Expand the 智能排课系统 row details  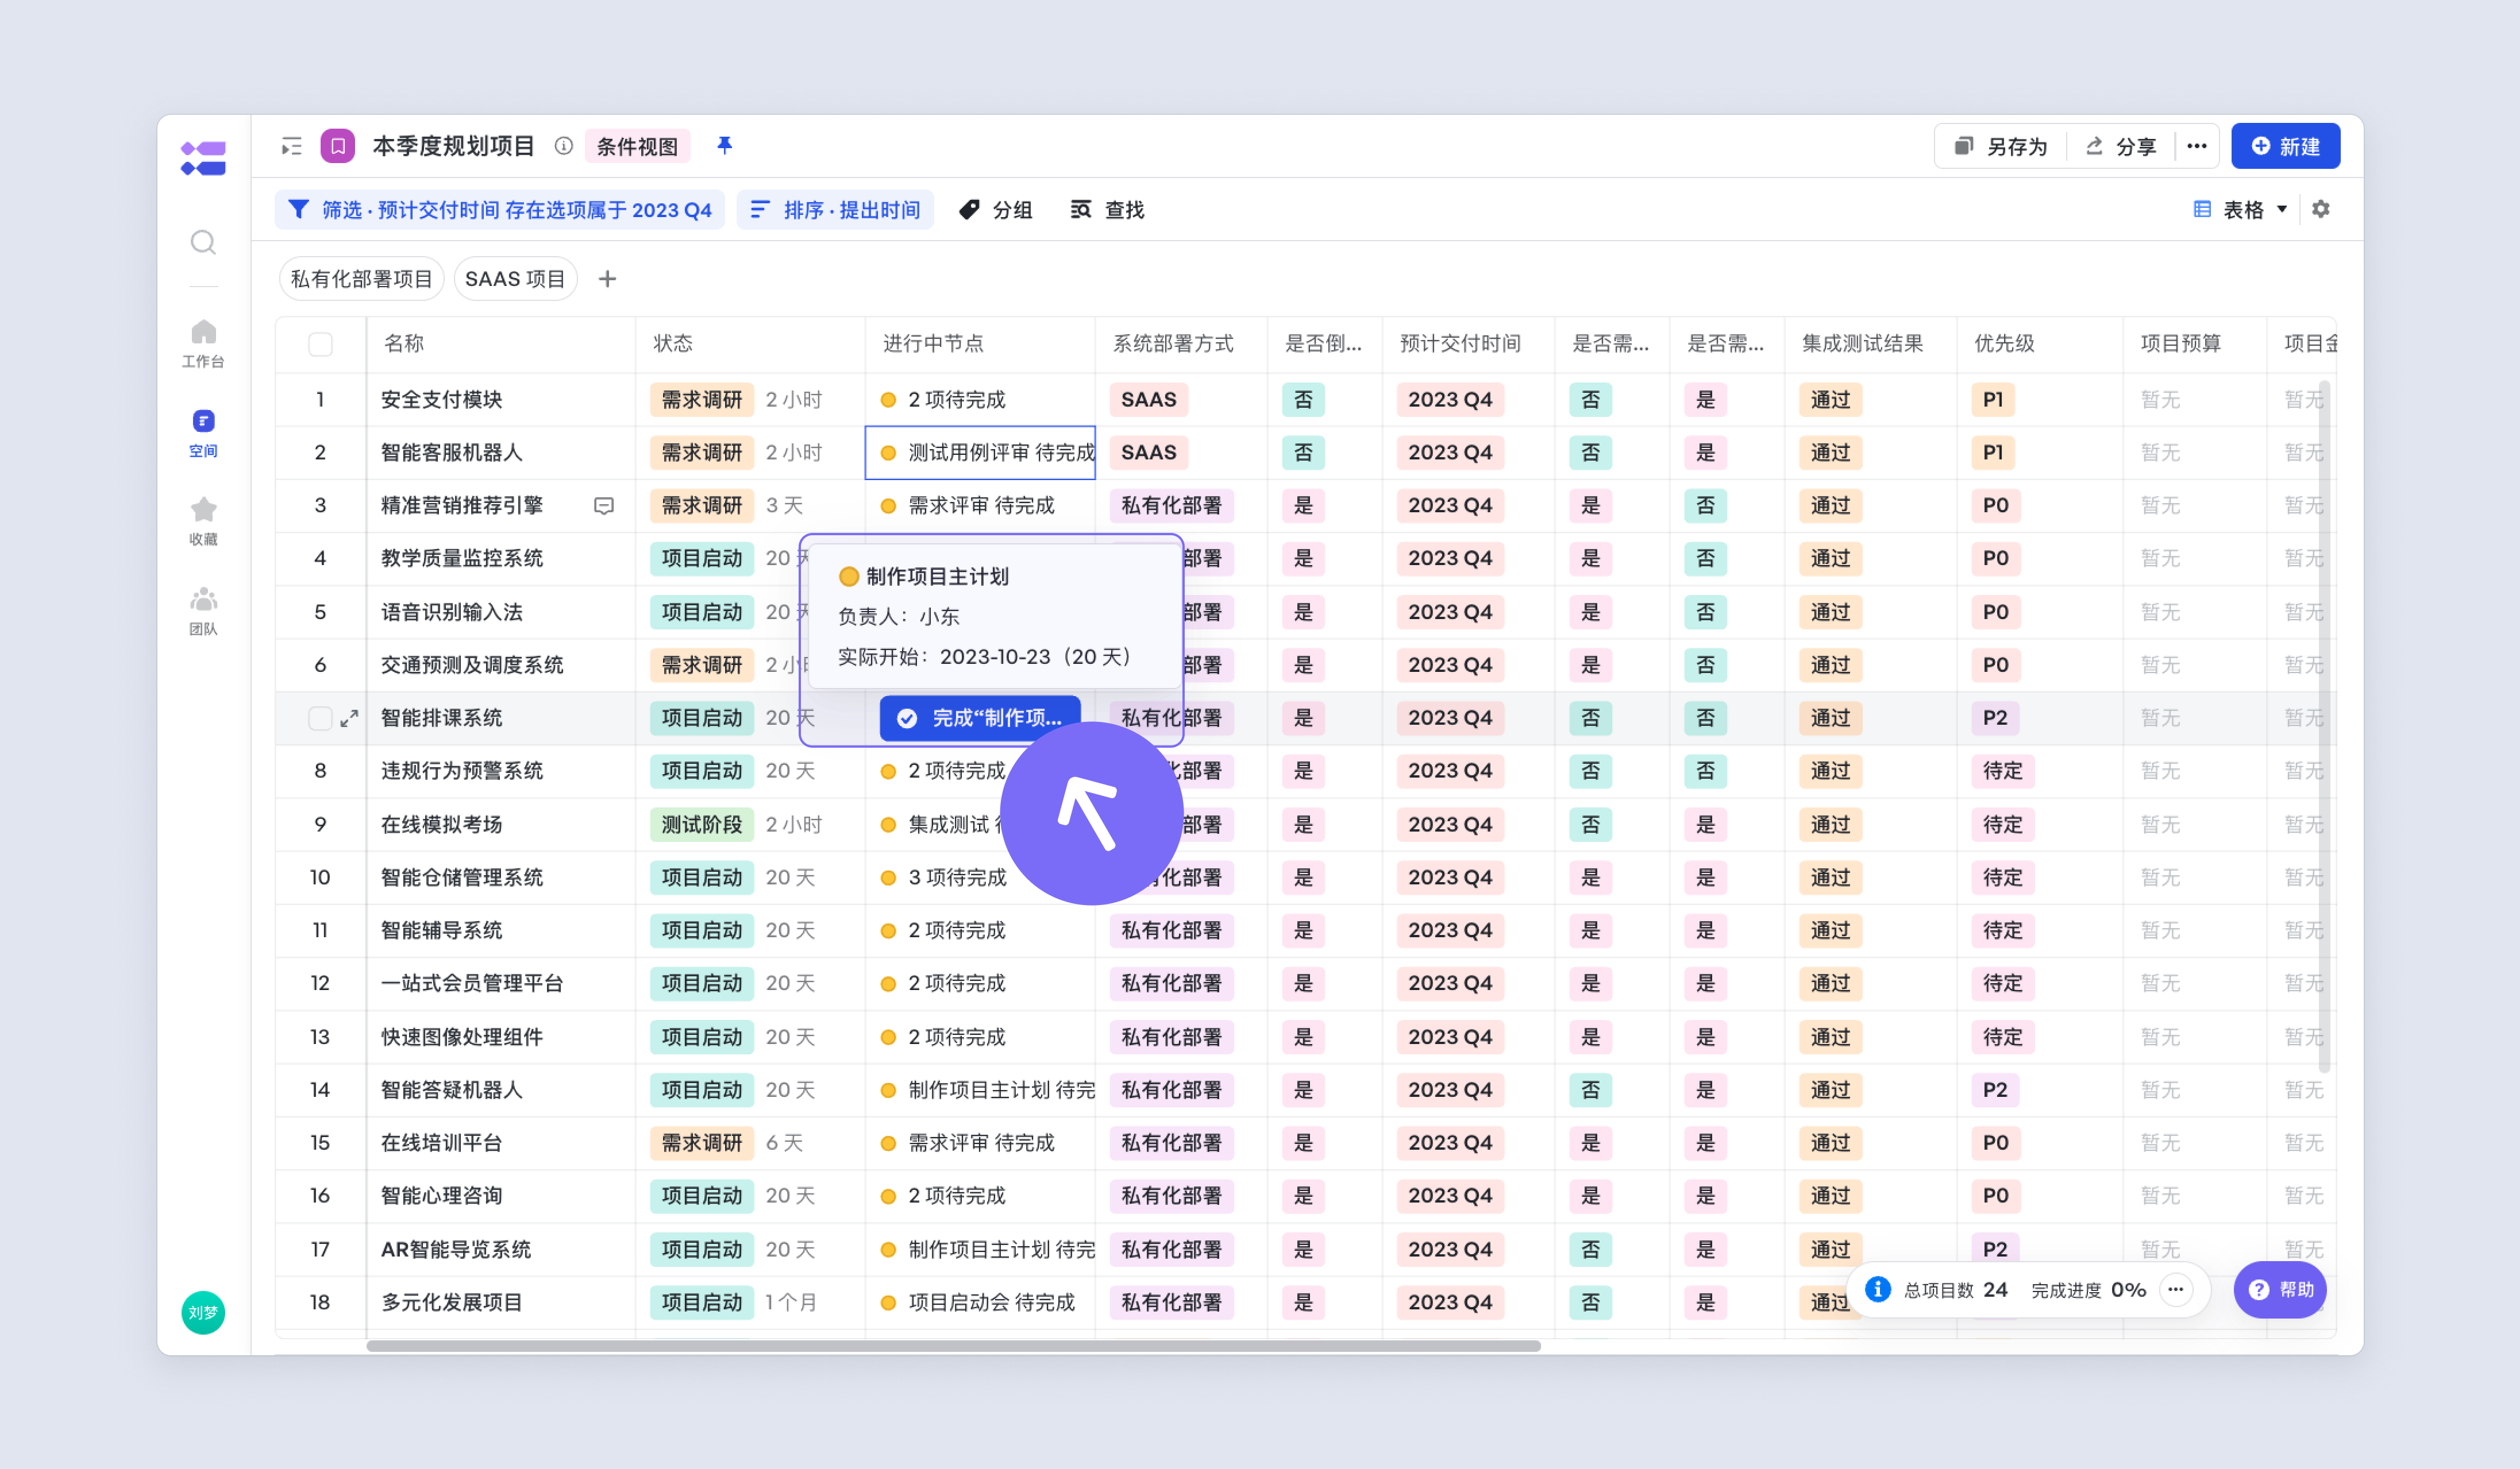[349, 717]
